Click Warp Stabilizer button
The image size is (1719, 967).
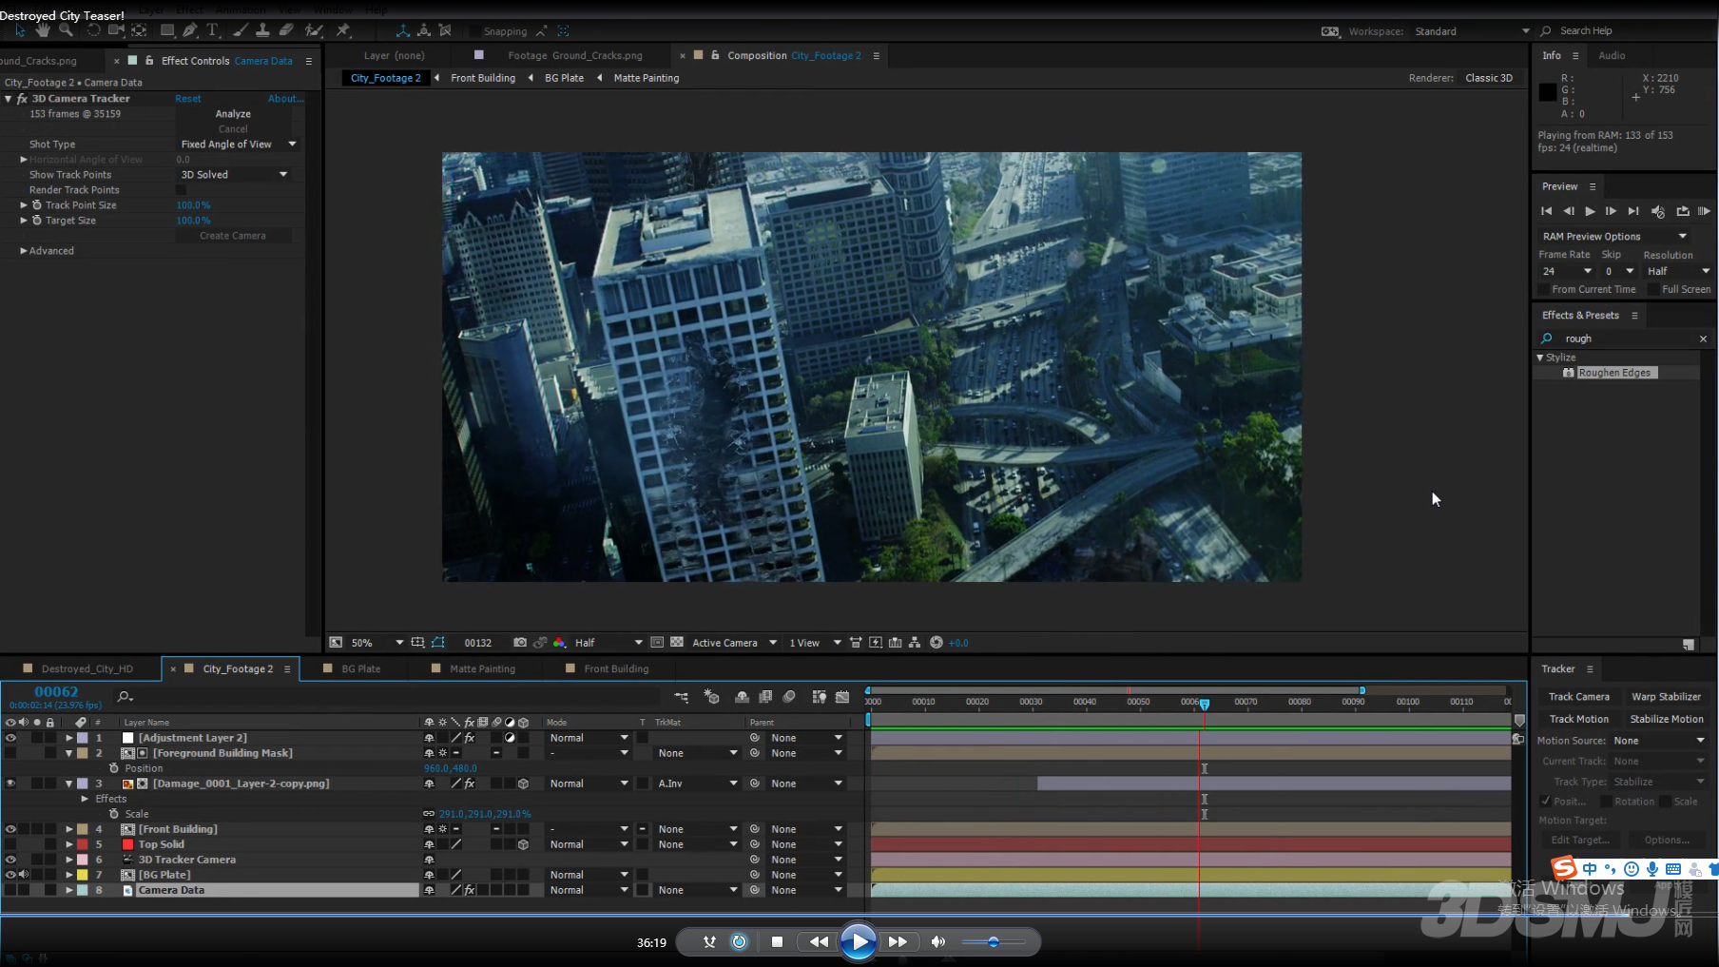(1666, 697)
